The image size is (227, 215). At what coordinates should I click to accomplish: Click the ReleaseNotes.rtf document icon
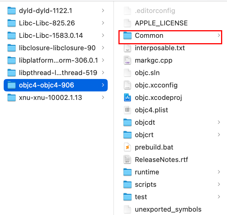pyautogui.click(x=128, y=160)
